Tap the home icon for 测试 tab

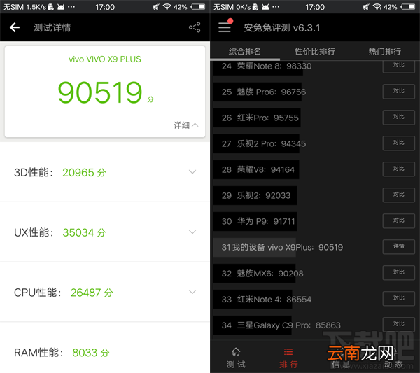coord(236,351)
